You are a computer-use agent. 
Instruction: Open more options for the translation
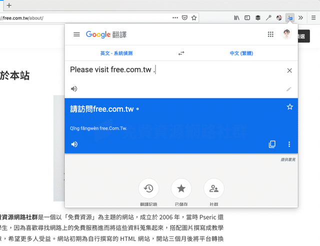[x=289, y=144]
